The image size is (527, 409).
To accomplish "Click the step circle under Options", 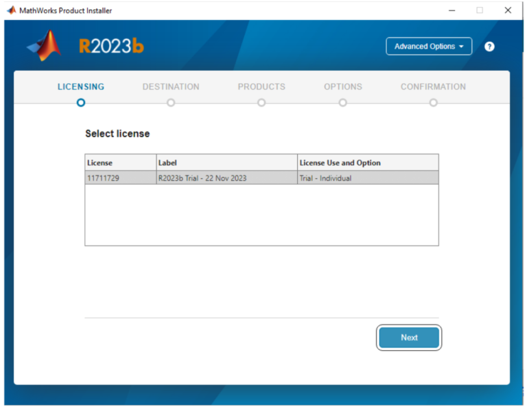I will (x=342, y=103).
